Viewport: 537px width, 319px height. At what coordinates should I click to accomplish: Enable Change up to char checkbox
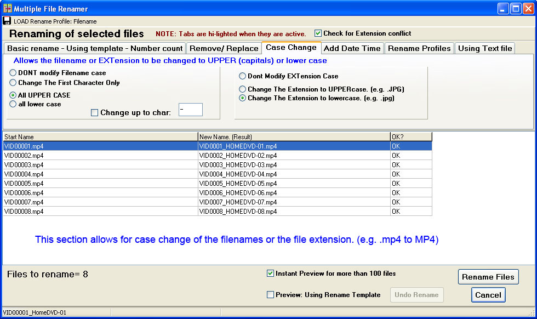click(x=94, y=112)
